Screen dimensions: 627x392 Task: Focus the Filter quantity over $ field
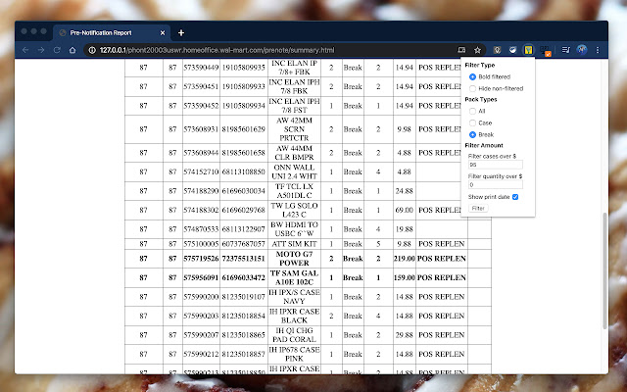[x=496, y=184]
